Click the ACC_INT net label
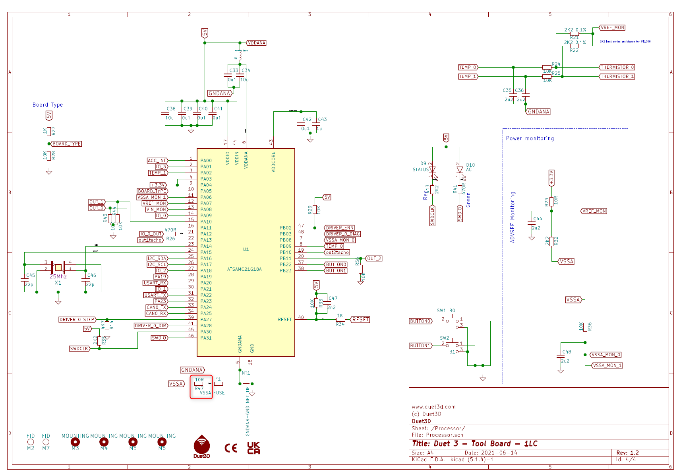This screenshot has height=472, width=679. [x=157, y=161]
